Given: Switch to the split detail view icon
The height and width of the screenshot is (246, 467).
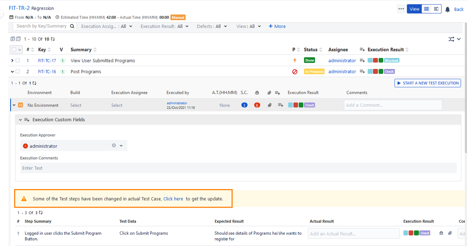Looking at the screenshot, I should pos(436,9).
